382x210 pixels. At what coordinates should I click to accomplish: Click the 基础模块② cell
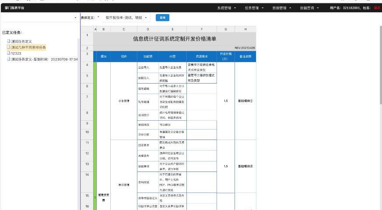tap(245, 166)
